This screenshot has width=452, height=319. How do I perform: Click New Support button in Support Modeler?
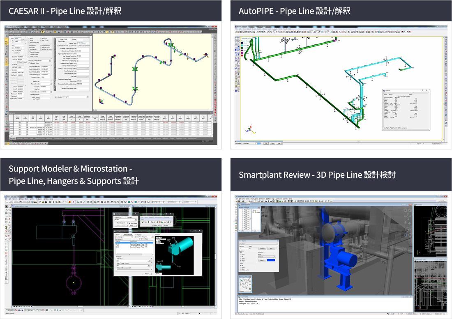coord(121,223)
